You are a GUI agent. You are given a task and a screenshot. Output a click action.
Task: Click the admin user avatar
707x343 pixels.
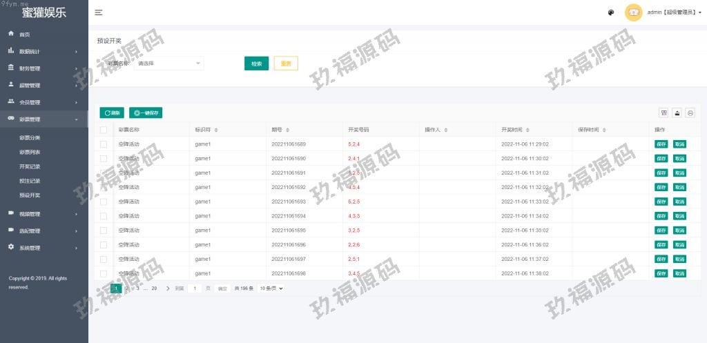coord(633,12)
